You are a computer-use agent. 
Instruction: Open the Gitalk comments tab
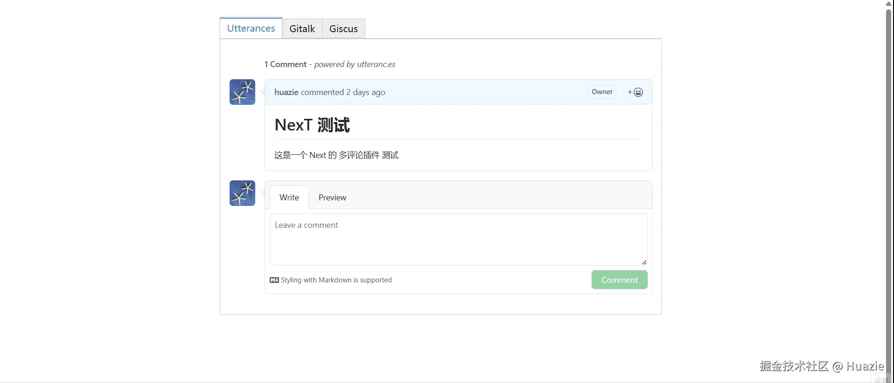[x=302, y=29]
